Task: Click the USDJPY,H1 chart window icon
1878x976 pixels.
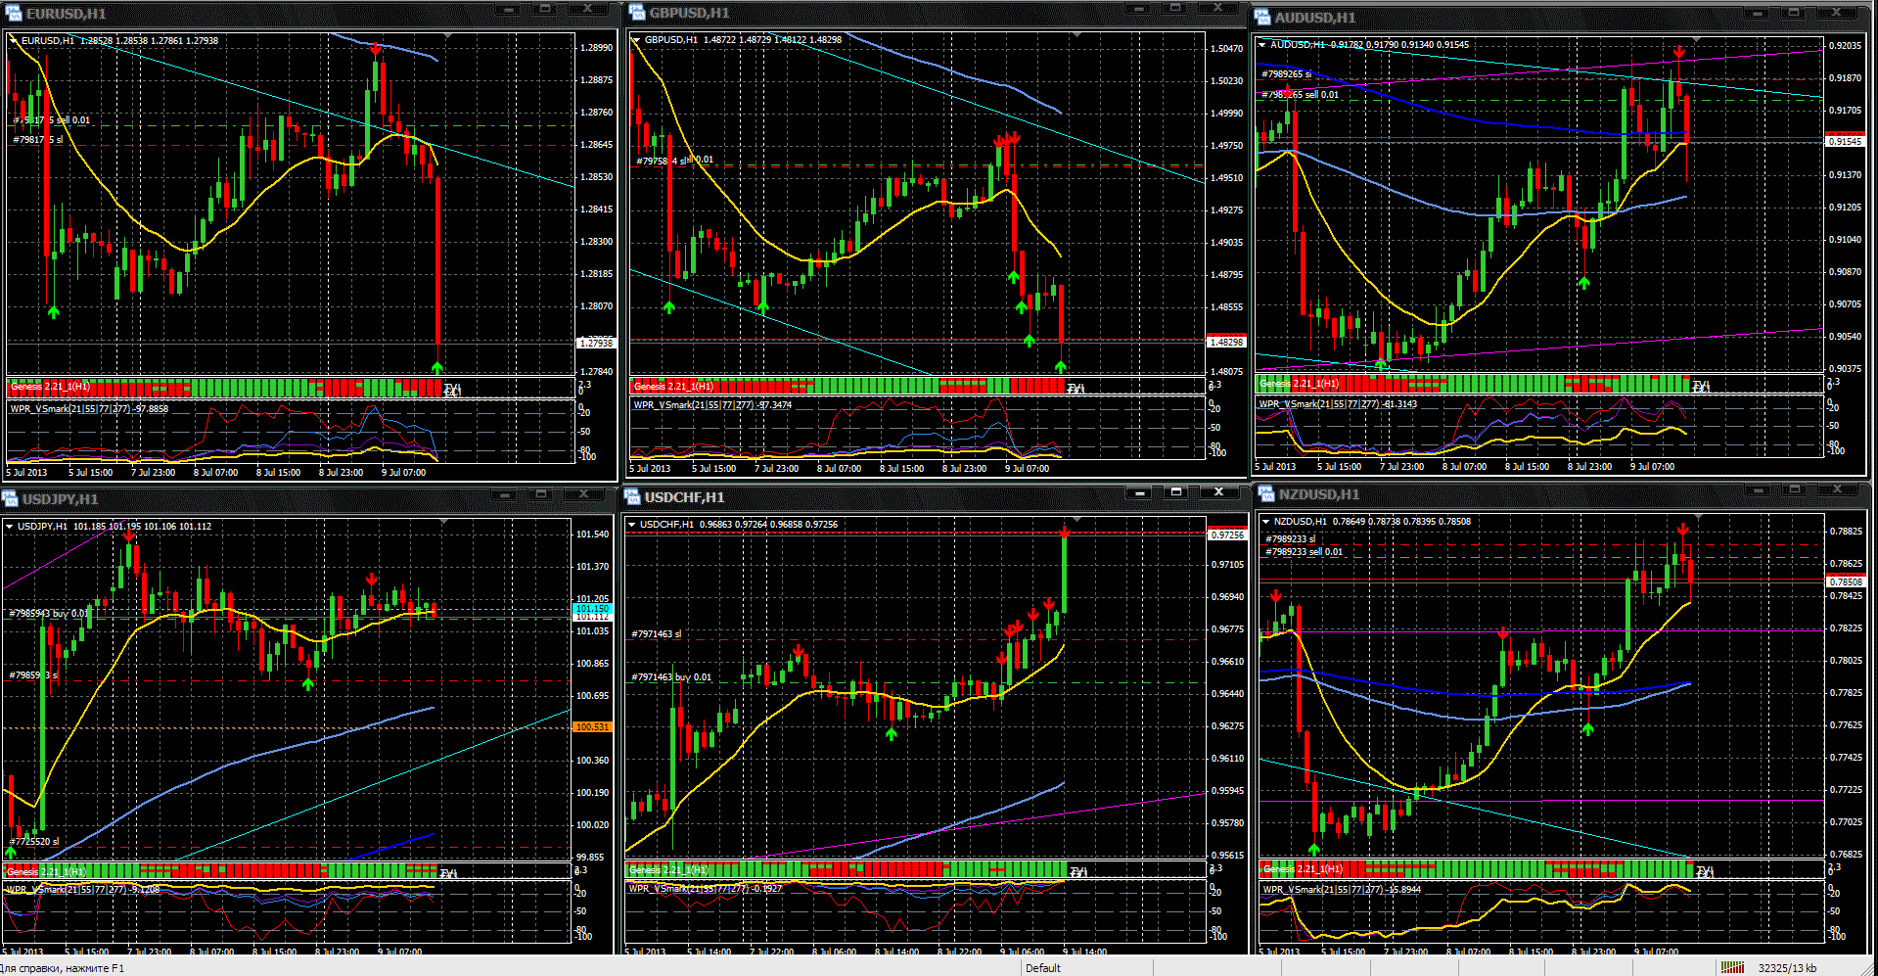Action: click(x=10, y=498)
